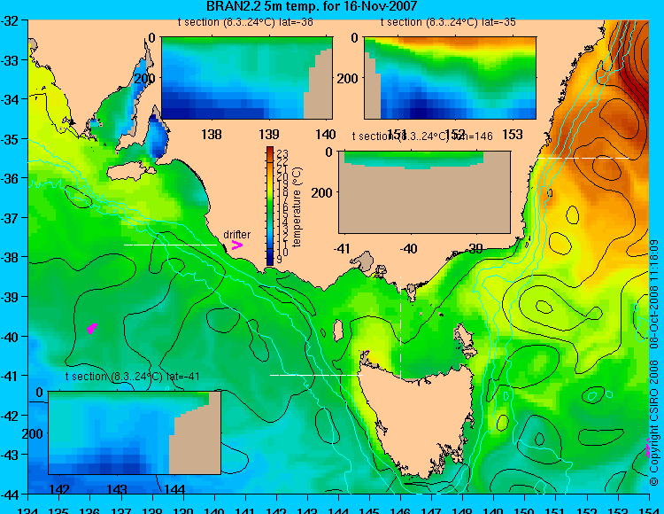Image resolution: width=664 pixels, height=514 pixels.
Task: Click the magenta drifter cluster near latitude -40
Action: click(92, 329)
